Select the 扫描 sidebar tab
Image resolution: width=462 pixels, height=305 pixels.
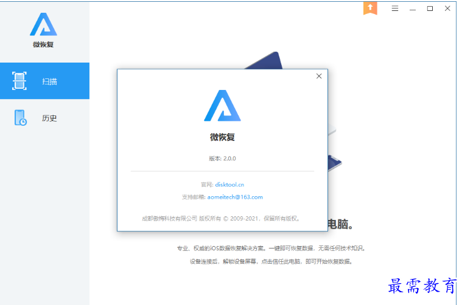point(45,81)
